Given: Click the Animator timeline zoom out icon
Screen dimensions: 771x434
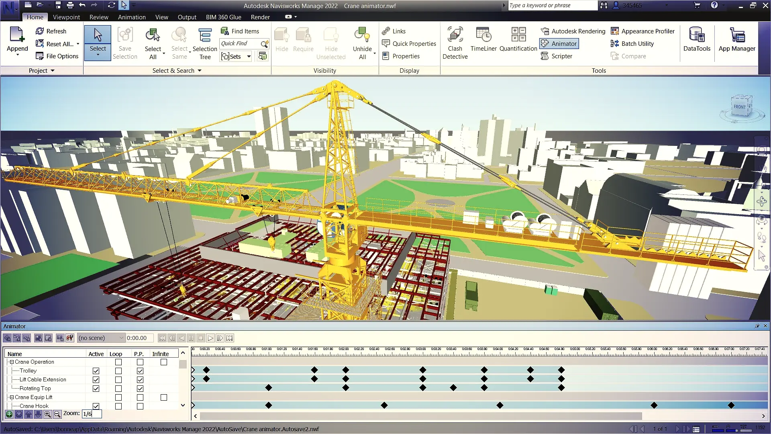Looking at the screenshot, I should (57, 414).
